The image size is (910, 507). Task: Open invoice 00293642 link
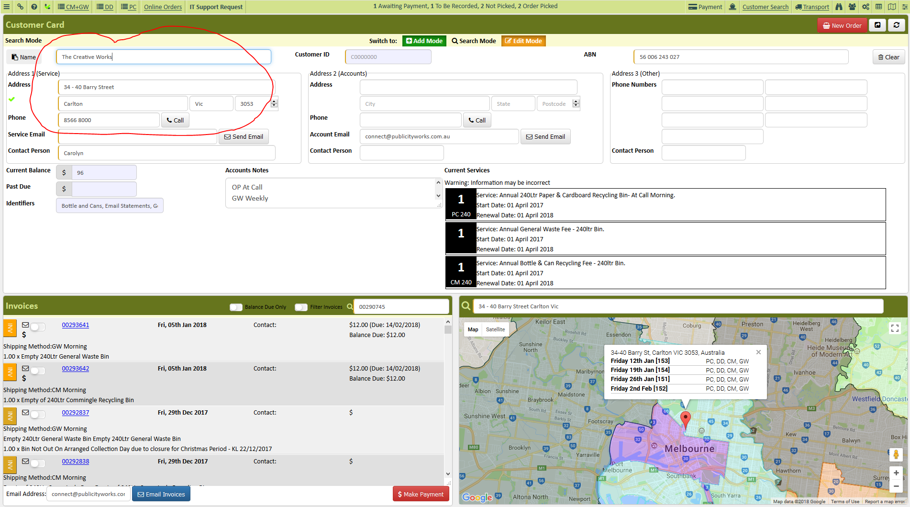76,369
